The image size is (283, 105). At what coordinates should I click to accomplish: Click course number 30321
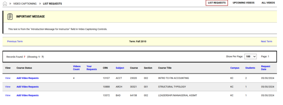click(x=133, y=87)
